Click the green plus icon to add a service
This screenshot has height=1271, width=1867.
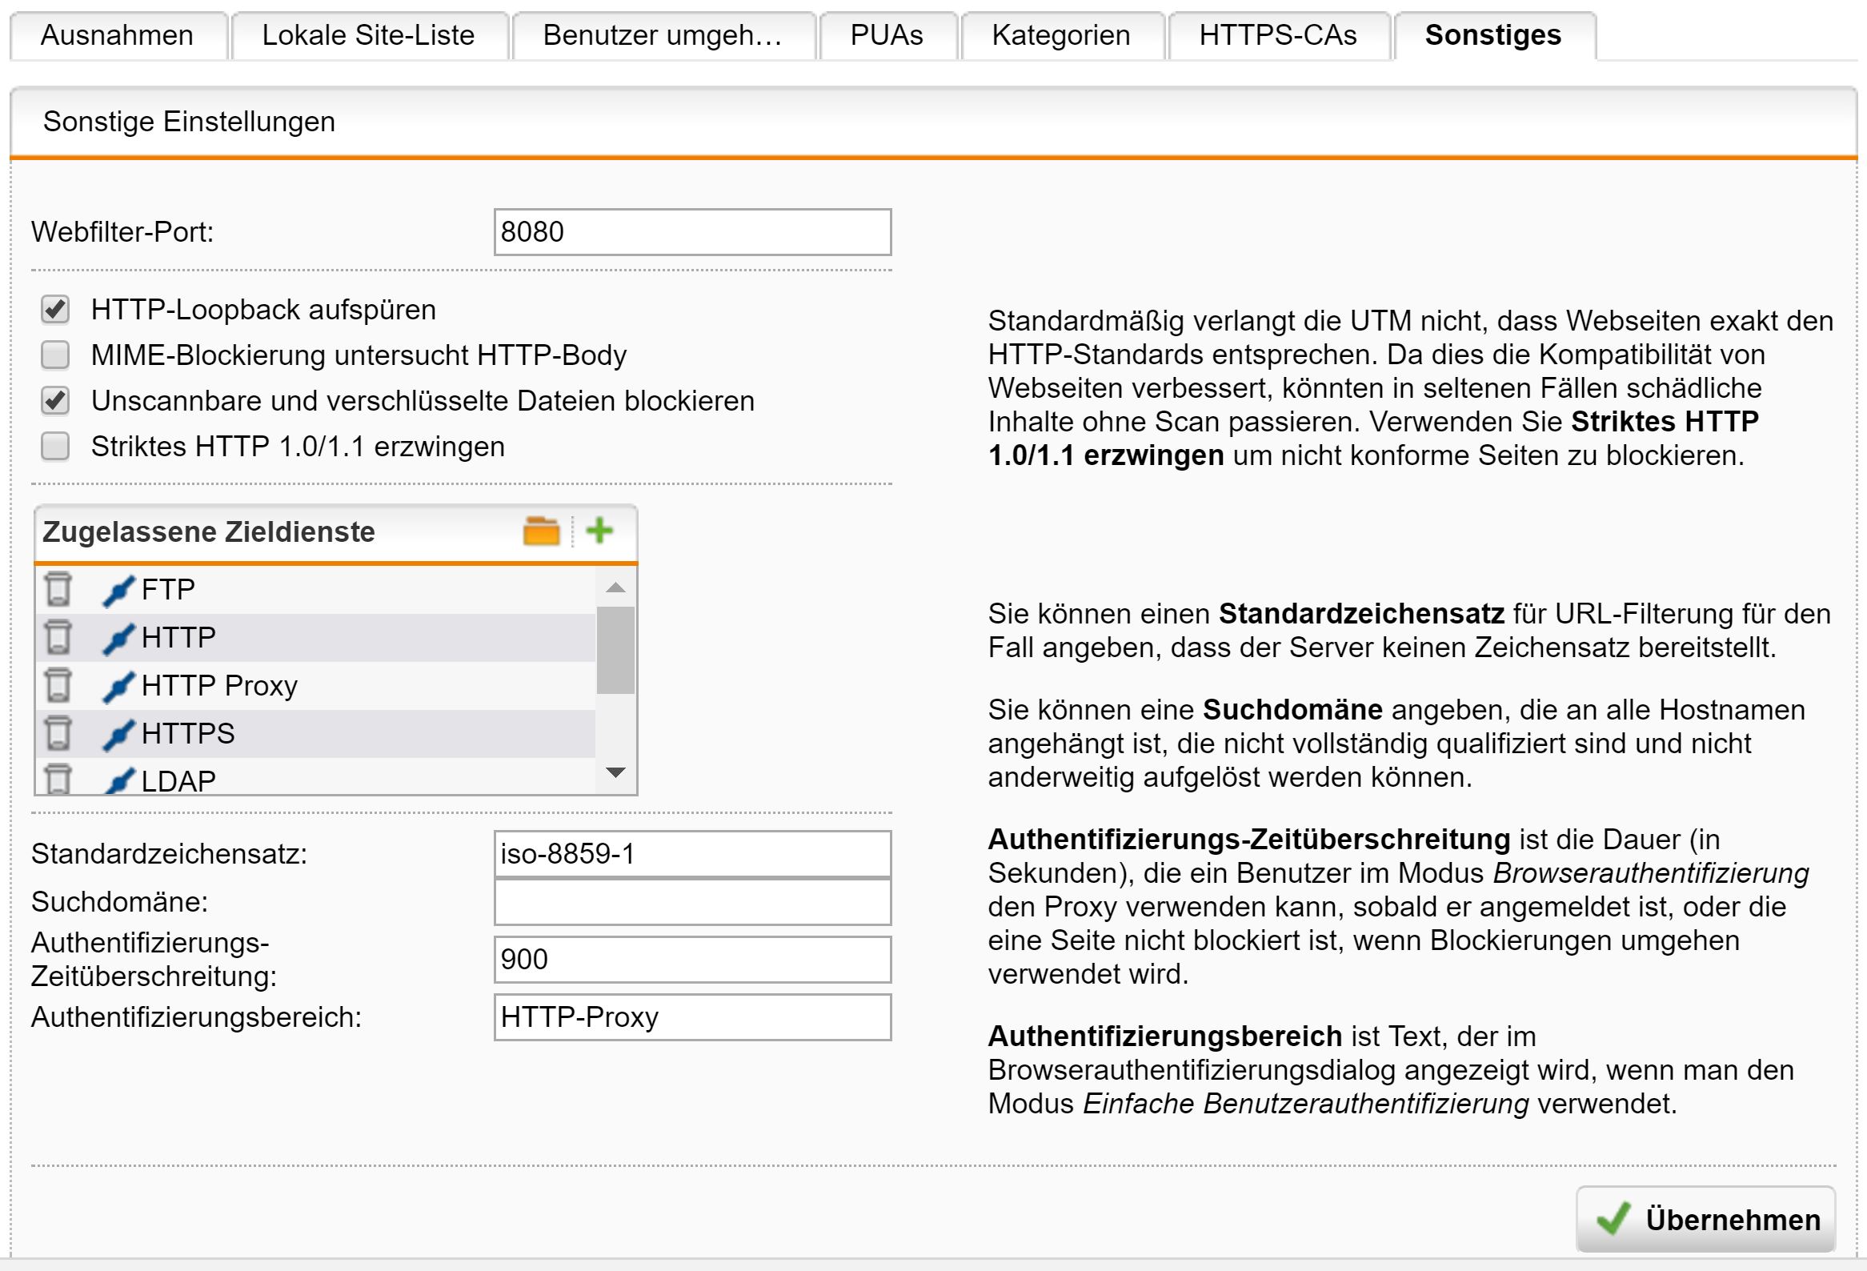(x=599, y=531)
